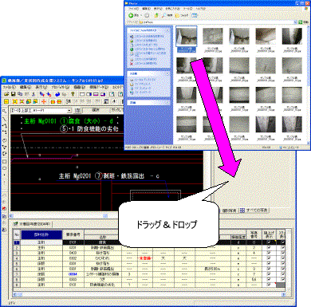Click the open file icon in the toolbar

click(6, 94)
